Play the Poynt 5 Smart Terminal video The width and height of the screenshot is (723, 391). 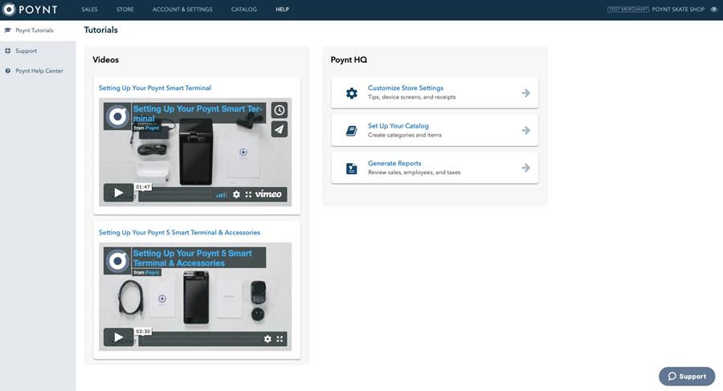[x=119, y=337]
